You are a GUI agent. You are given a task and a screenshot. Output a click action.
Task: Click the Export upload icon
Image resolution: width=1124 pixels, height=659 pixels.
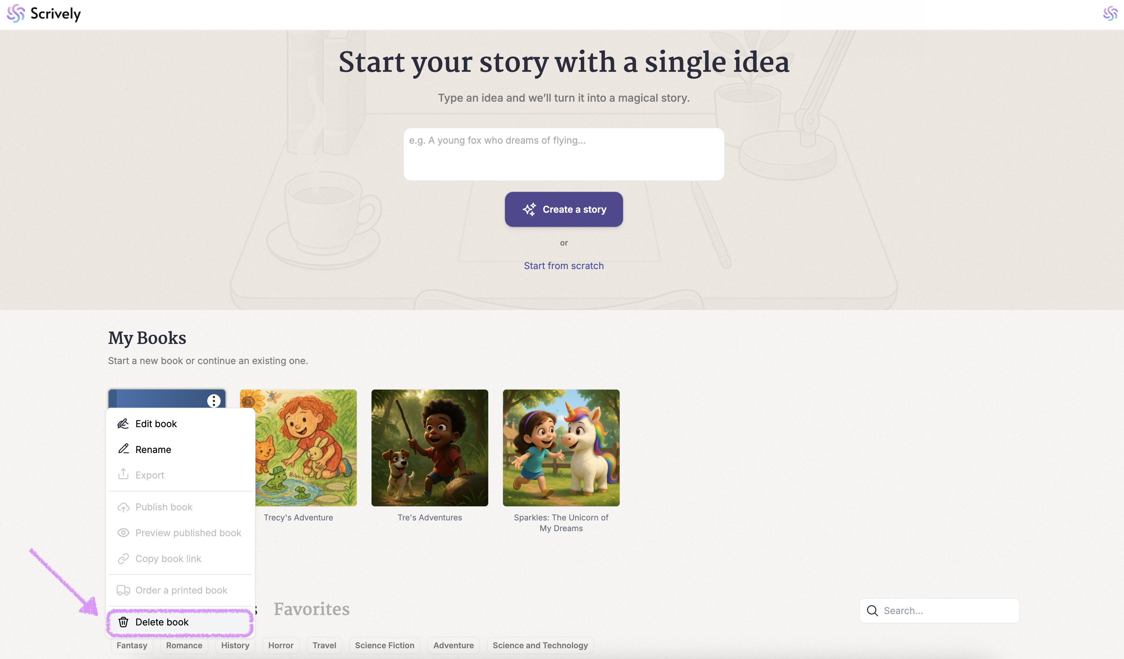pos(123,474)
